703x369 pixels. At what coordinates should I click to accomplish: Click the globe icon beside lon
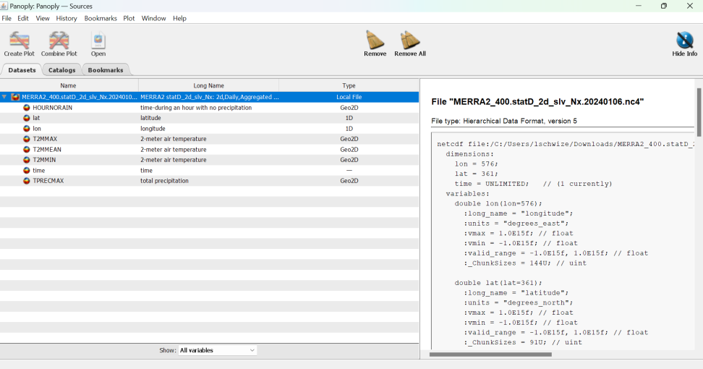coord(27,129)
